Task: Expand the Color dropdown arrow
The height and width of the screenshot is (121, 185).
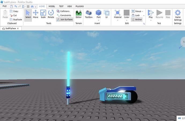Action: (127, 20)
